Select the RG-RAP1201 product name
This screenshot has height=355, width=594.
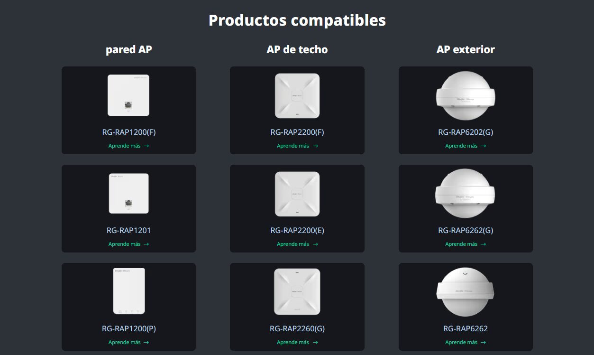(x=128, y=231)
